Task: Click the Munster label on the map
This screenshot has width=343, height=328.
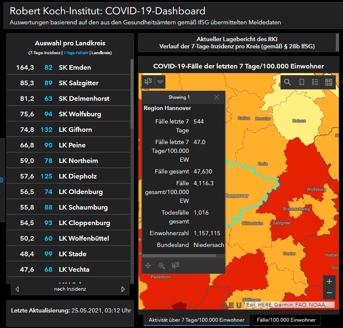Action: click(263, 118)
